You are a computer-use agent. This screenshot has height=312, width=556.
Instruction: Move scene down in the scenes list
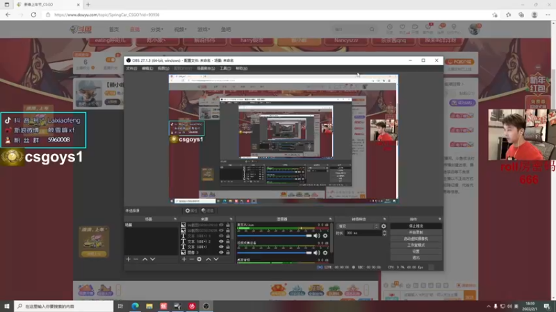[x=152, y=259]
